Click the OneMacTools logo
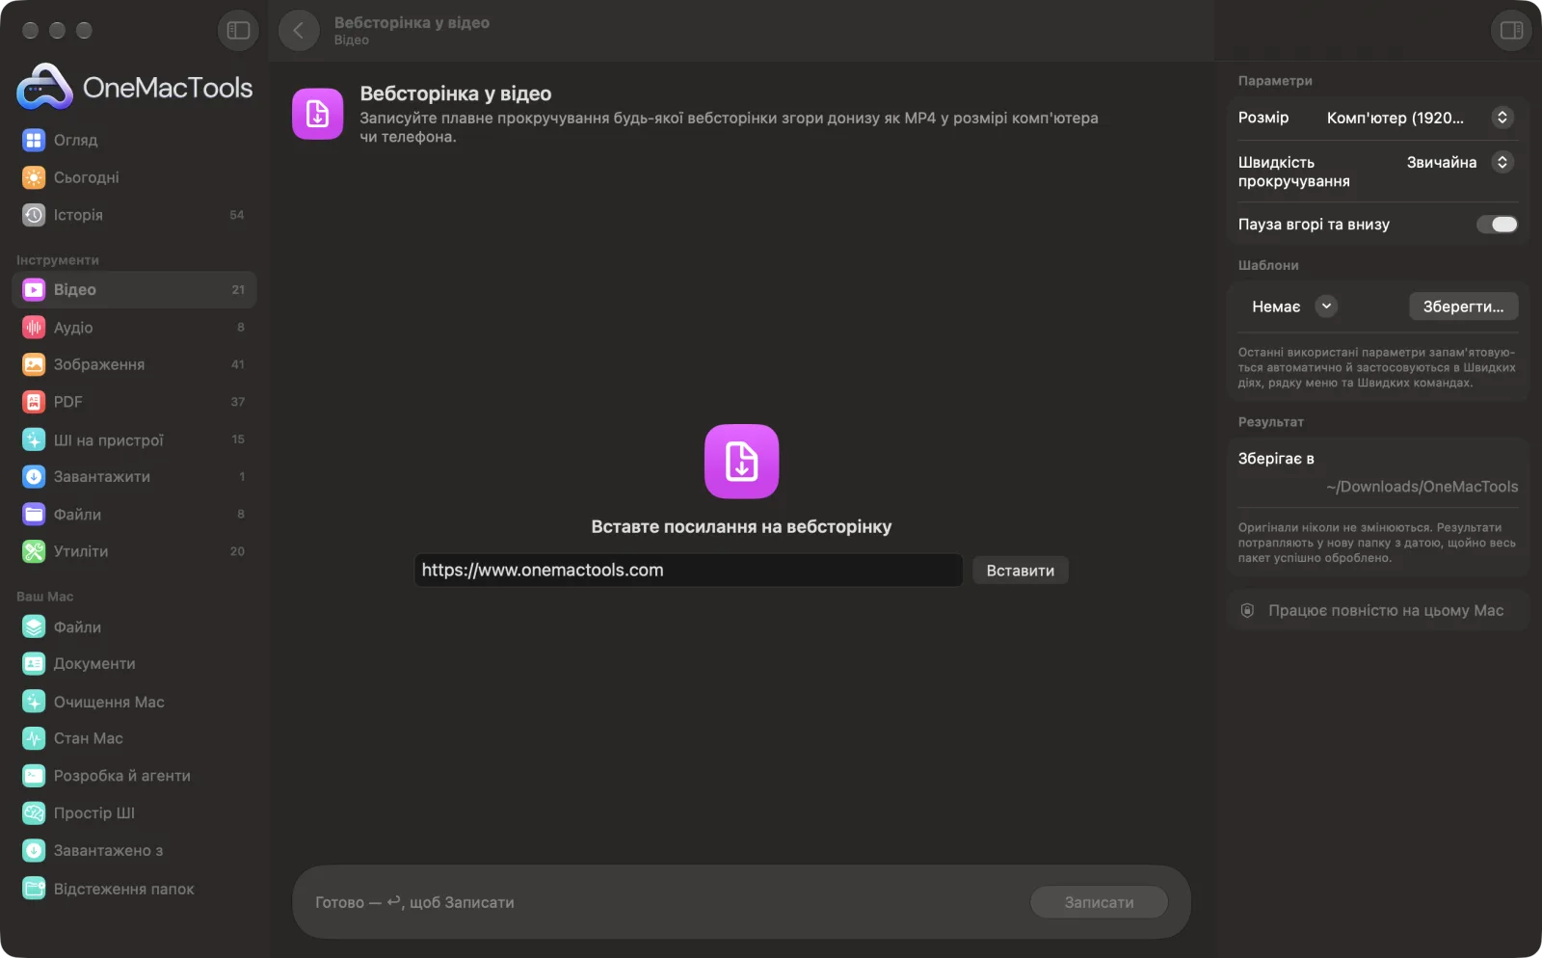1542x958 pixels. [135, 88]
